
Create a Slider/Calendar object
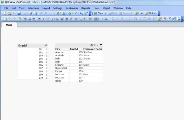point(71,19)
